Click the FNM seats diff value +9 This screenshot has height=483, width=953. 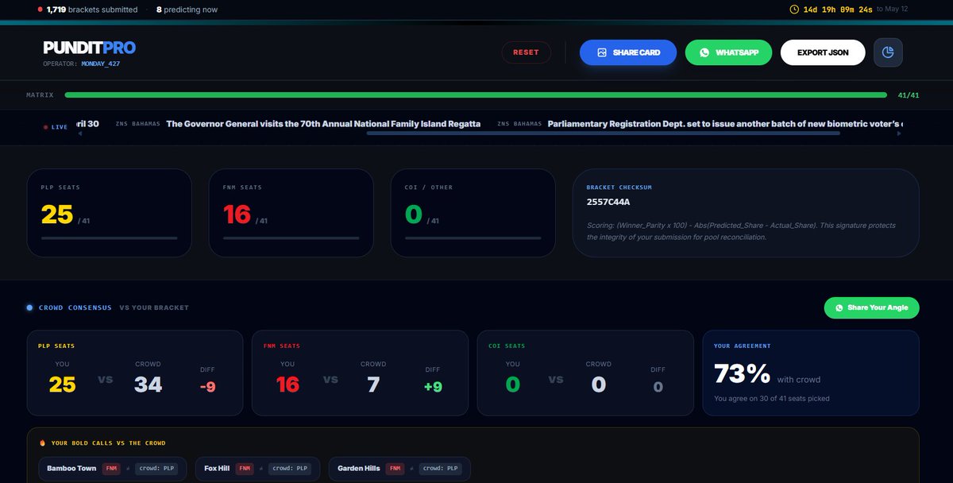[433, 387]
